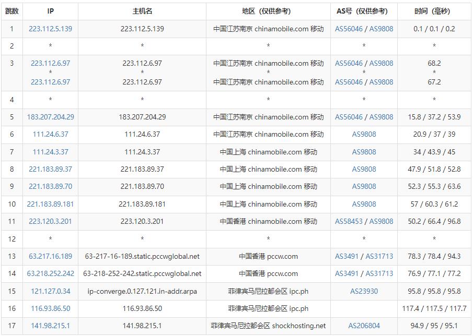Open AS3491 link in hop 13 row
This screenshot has height=336, width=473.
pos(347,256)
